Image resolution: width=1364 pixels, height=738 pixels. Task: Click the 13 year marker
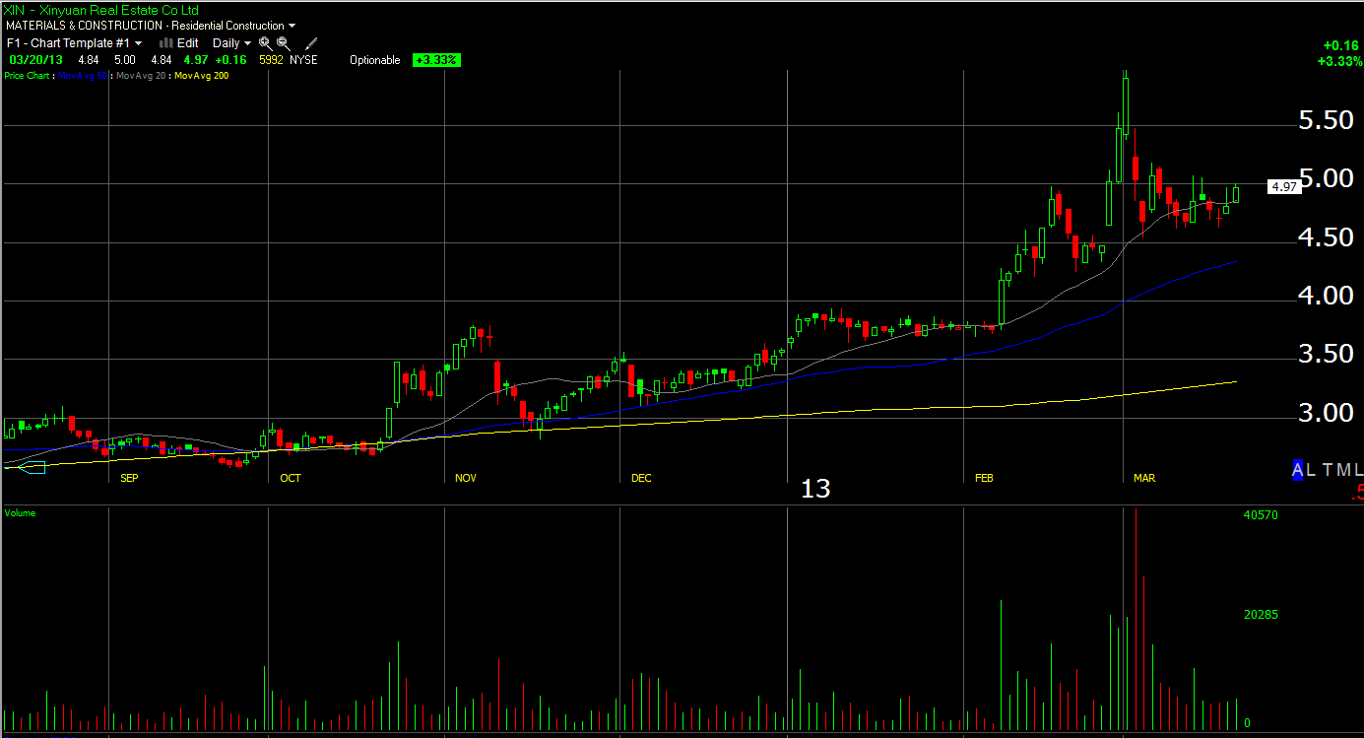(x=815, y=489)
